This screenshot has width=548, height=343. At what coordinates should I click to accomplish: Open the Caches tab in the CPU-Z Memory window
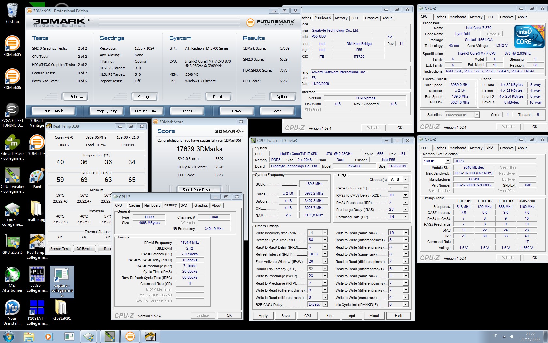(x=134, y=205)
